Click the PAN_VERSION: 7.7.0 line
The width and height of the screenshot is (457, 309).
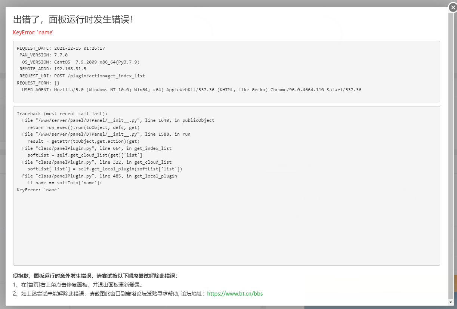pos(44,55)
